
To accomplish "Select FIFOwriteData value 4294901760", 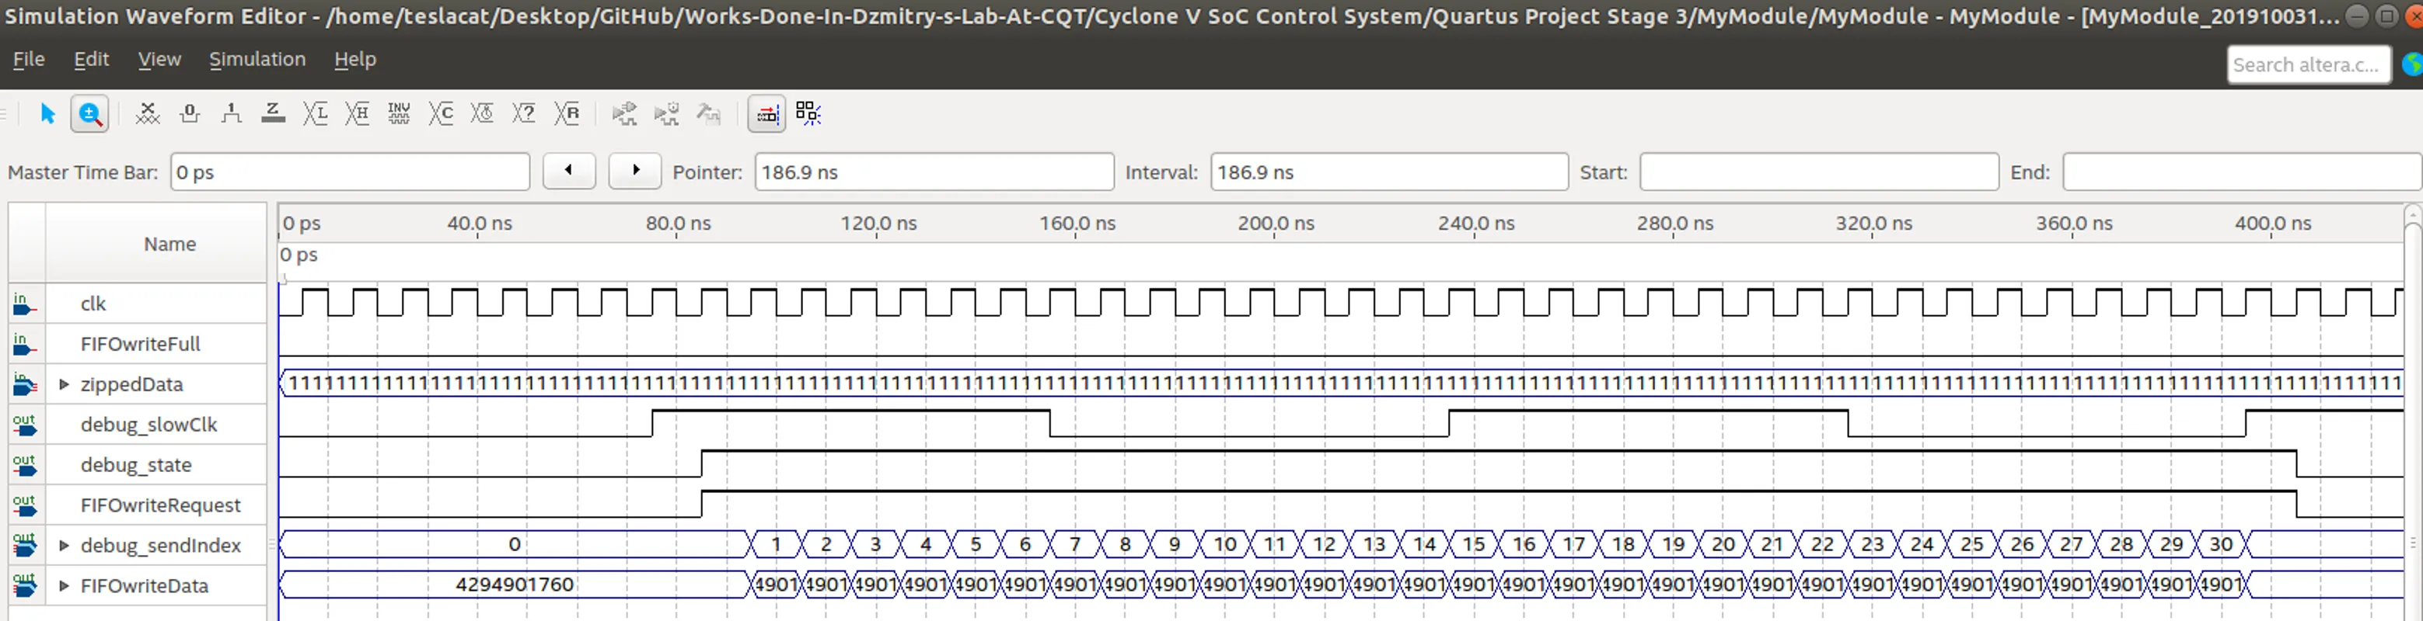I will (x=515, y=585).
